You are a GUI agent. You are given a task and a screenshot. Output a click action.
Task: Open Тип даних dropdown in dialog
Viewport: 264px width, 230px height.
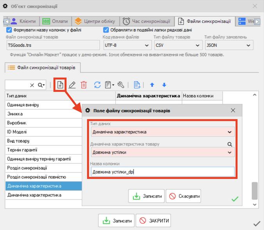click(x=230, y=132)
